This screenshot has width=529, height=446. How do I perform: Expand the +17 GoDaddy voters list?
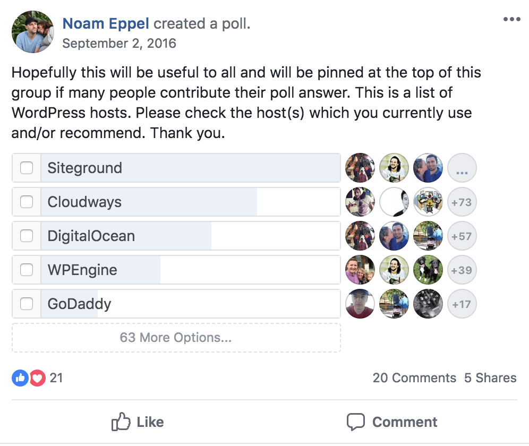(462, 304)
